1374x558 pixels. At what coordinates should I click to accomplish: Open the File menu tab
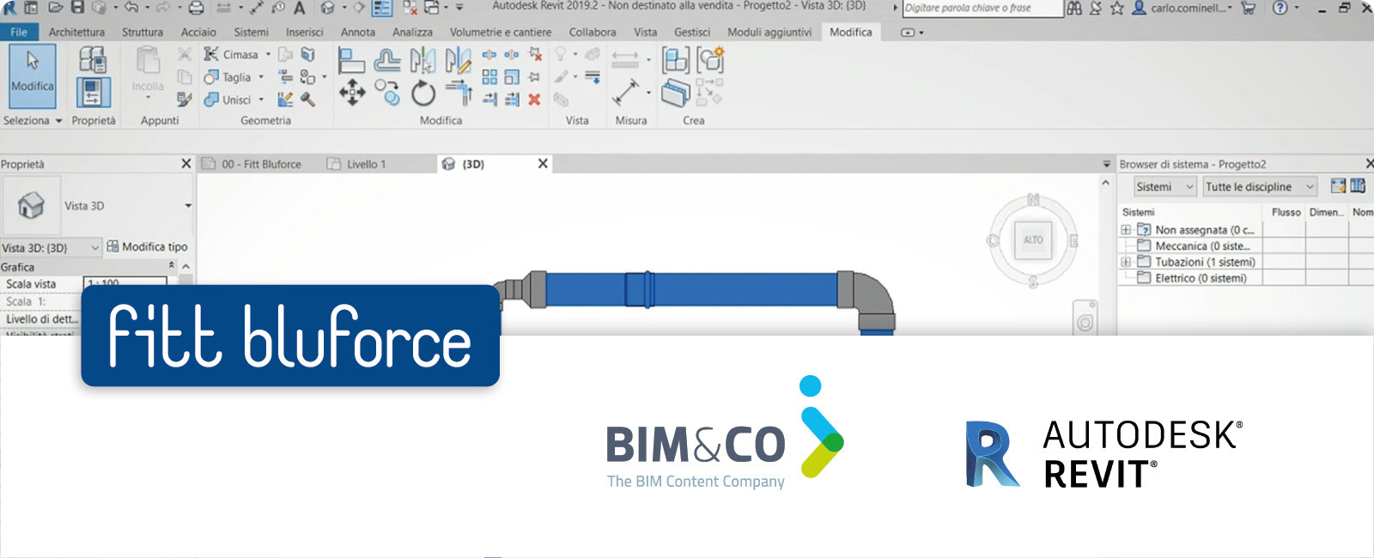[19, 33]
